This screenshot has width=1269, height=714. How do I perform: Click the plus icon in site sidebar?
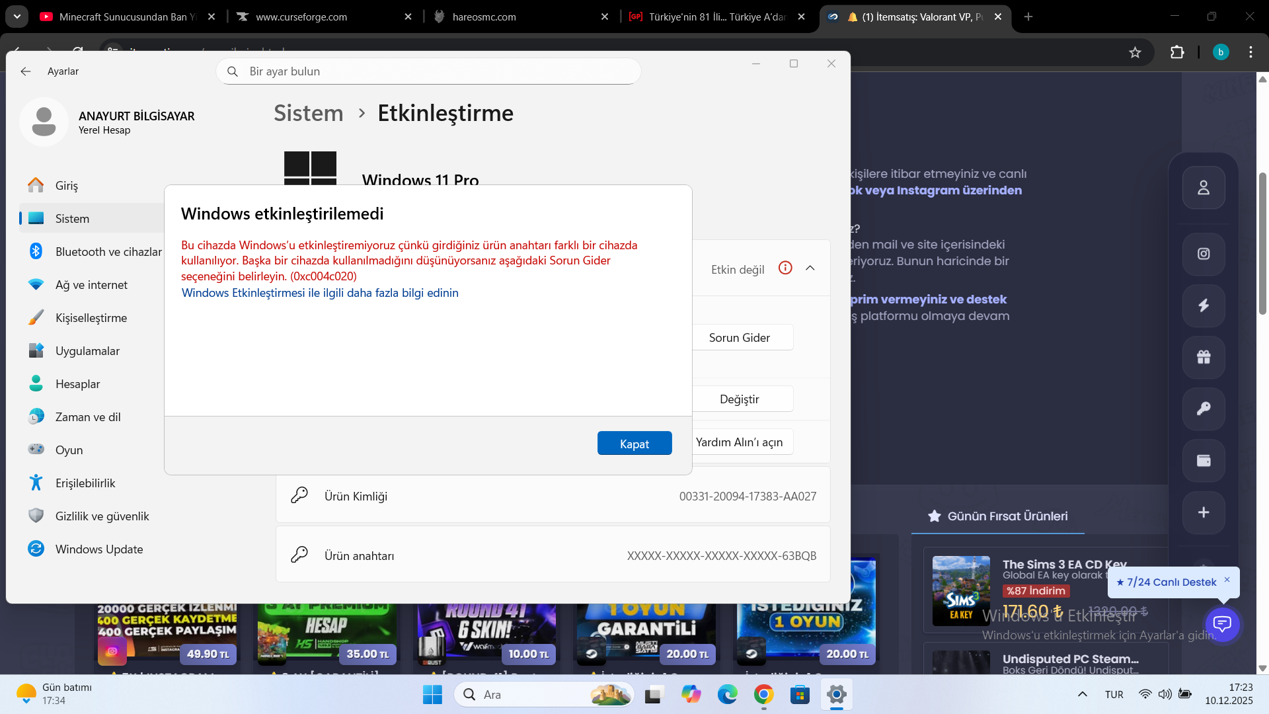(1204, 512)
